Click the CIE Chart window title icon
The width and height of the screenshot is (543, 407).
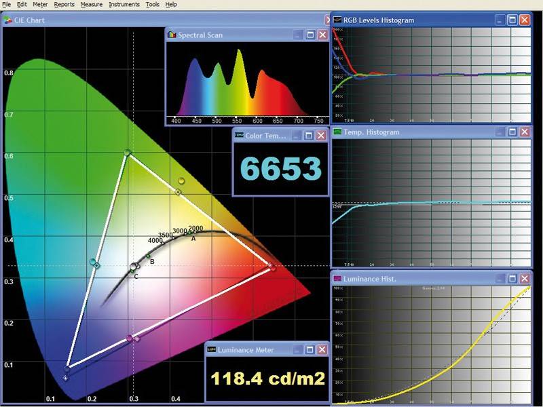pyautogui.click(x=8, y=20)
